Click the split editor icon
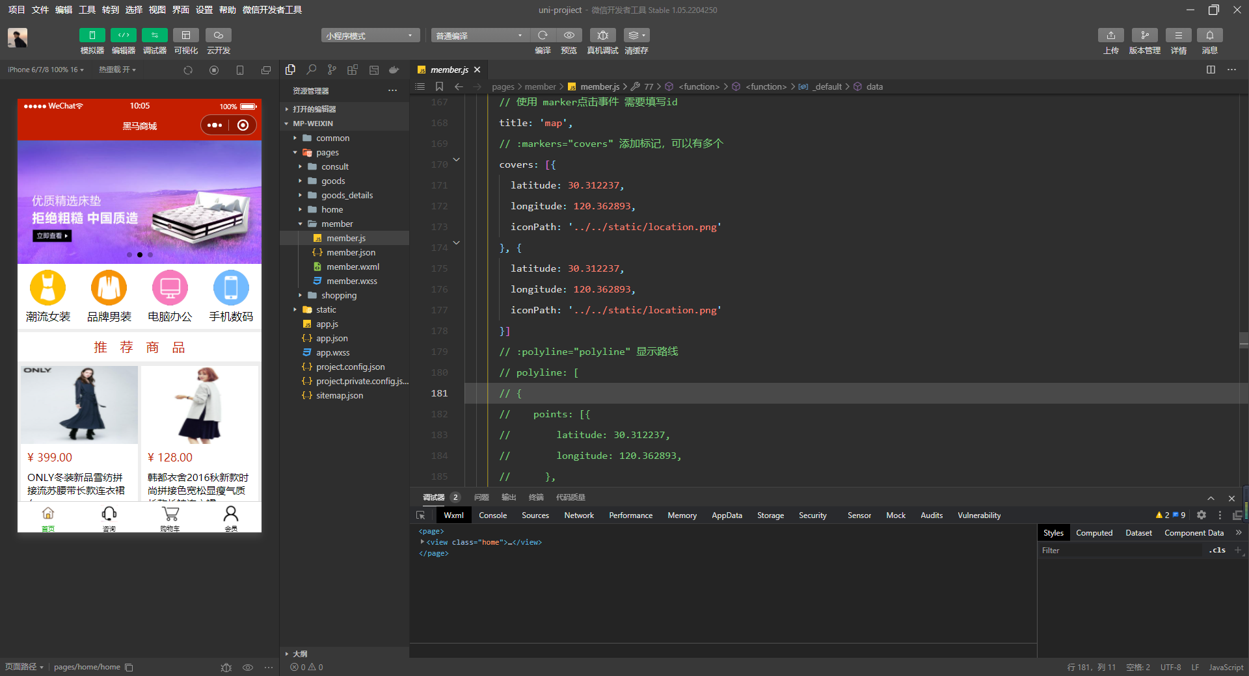1249x676 pixels. 1211,70
